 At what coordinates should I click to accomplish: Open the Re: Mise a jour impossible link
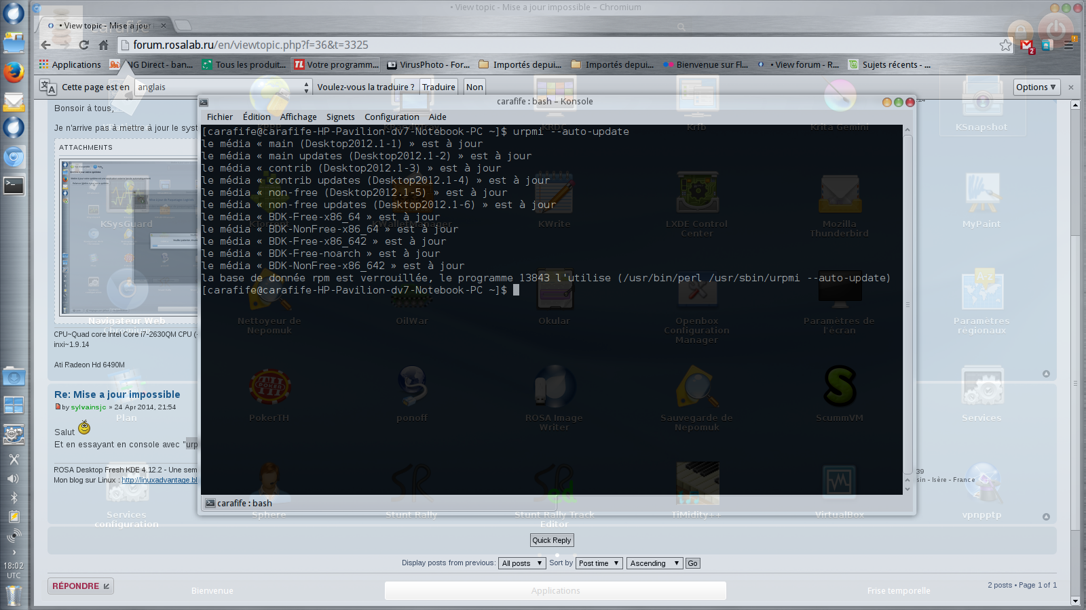[x=117, y=394]
